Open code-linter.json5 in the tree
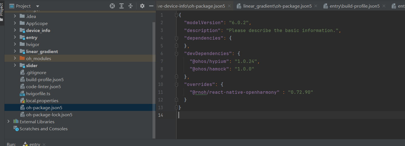The image size is (405, 146). (x=44, y=86)
